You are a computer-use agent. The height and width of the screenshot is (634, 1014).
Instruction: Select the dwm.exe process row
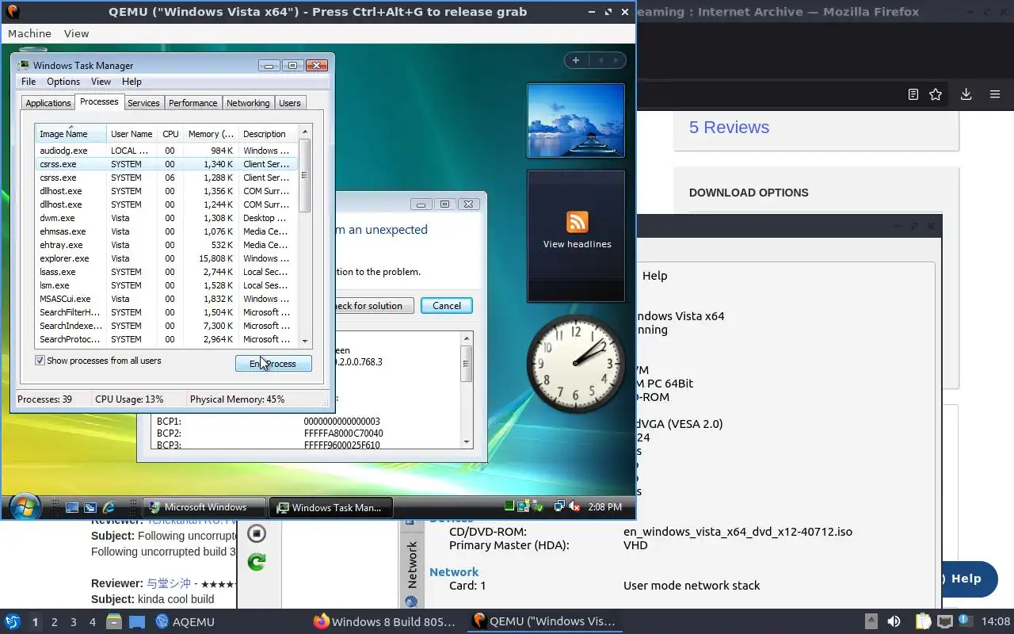166,218
